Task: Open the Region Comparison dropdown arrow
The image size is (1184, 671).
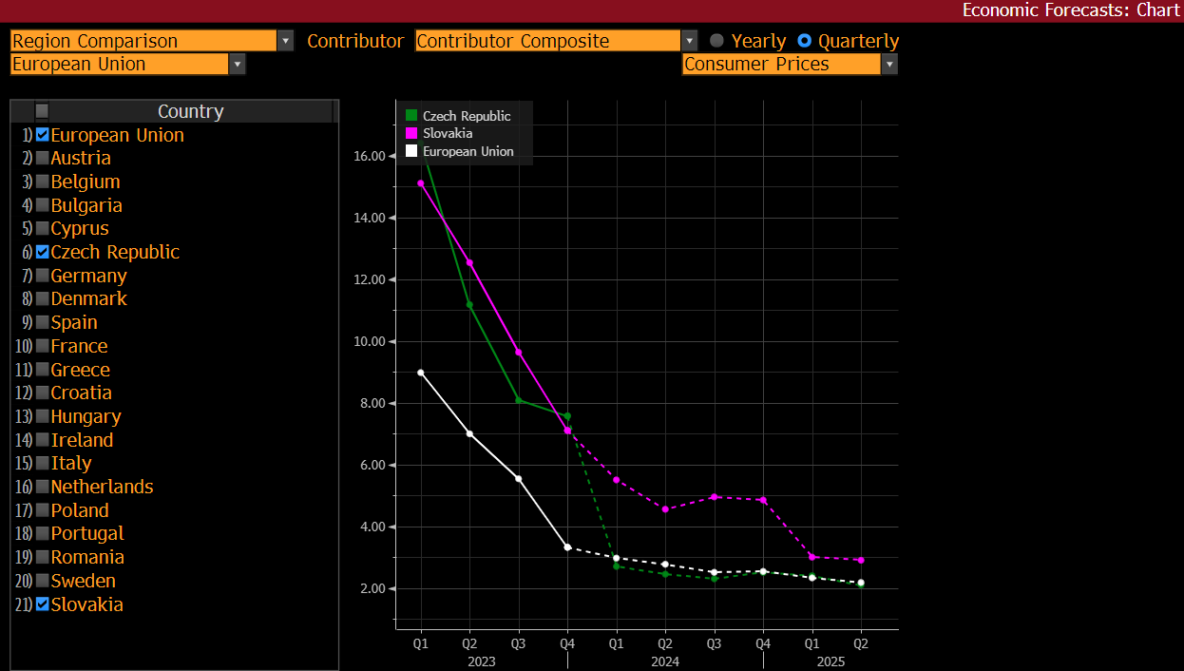Action: pyautogui.click(x=286, y=41)
